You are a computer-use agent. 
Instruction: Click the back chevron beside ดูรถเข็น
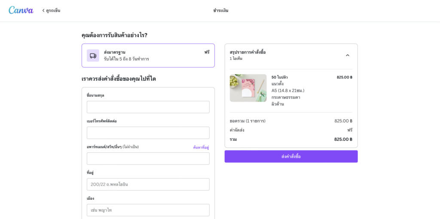(x=43, y=10)
